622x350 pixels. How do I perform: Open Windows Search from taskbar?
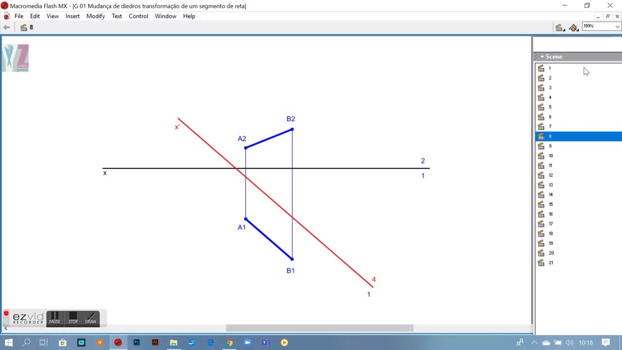pyautogui.click(x=26, y=343)
